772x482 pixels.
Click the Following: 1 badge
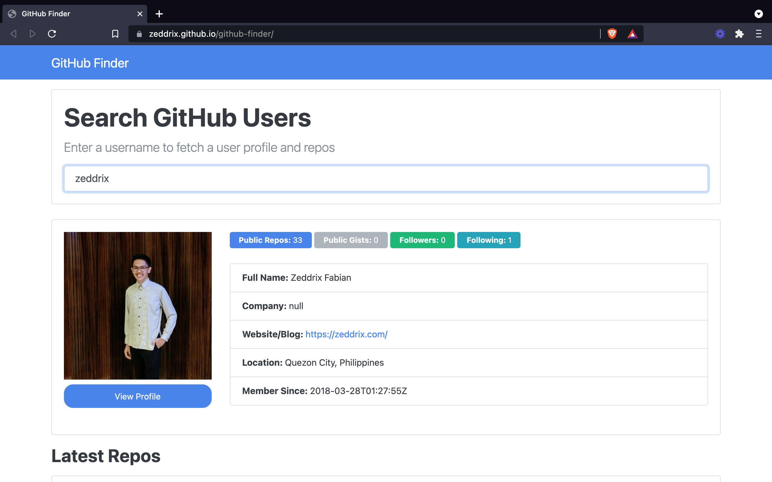point(489,240)
